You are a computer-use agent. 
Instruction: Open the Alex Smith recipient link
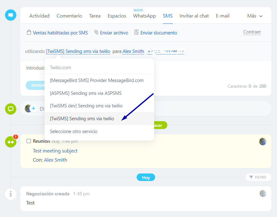(x=133, y=51)
